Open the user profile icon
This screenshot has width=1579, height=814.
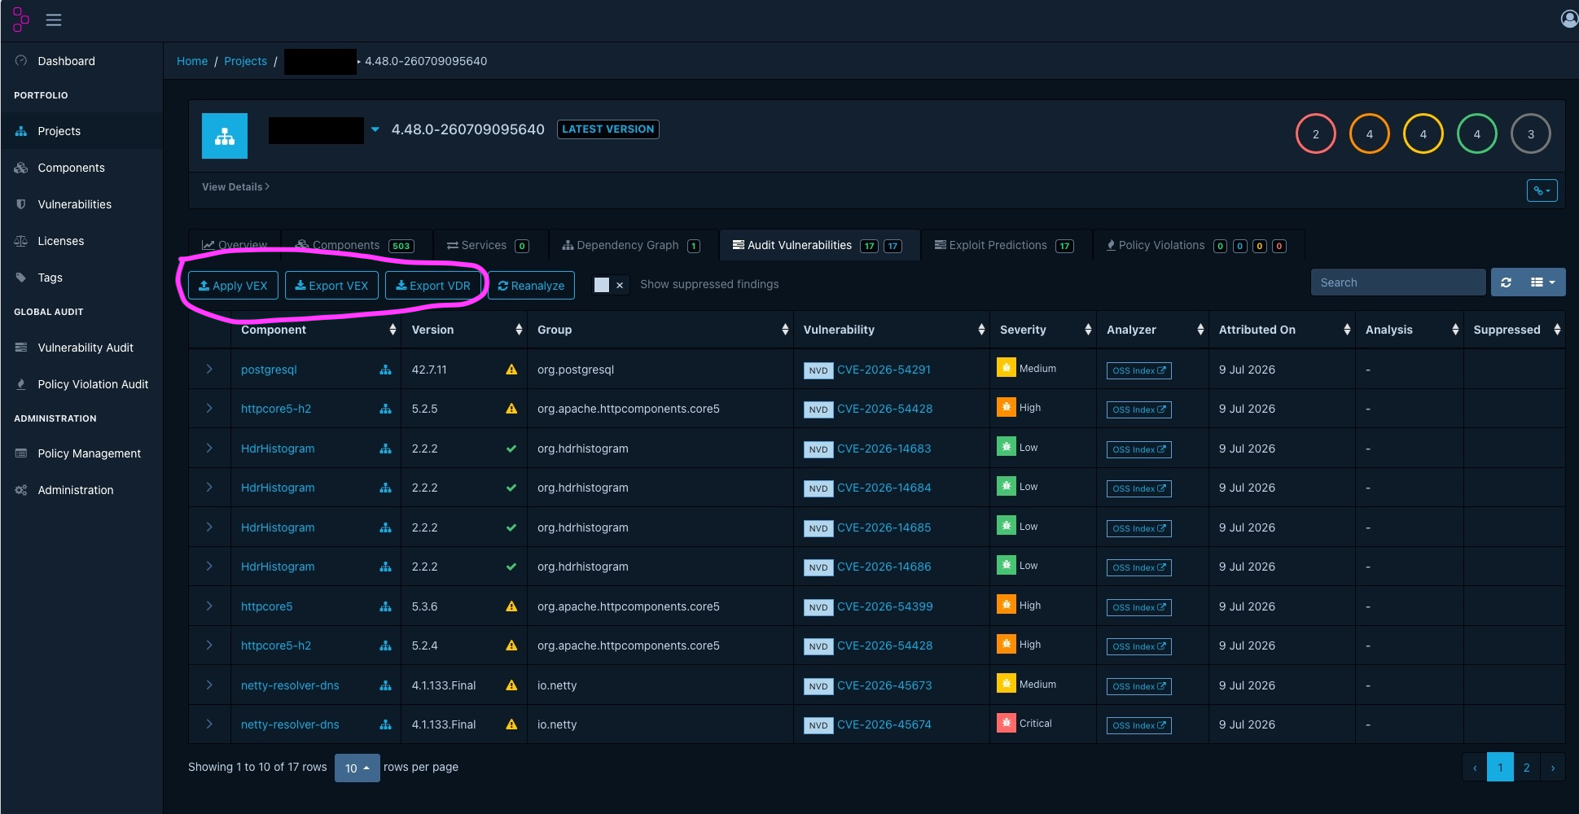click(x=1569, y=19)
